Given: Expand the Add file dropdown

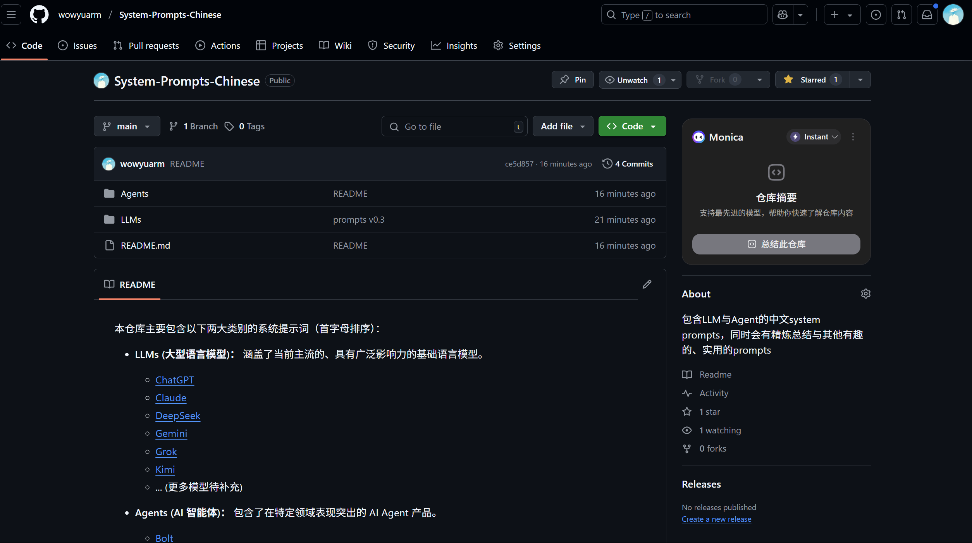Looking at the screenshot, I should [563, 126].
